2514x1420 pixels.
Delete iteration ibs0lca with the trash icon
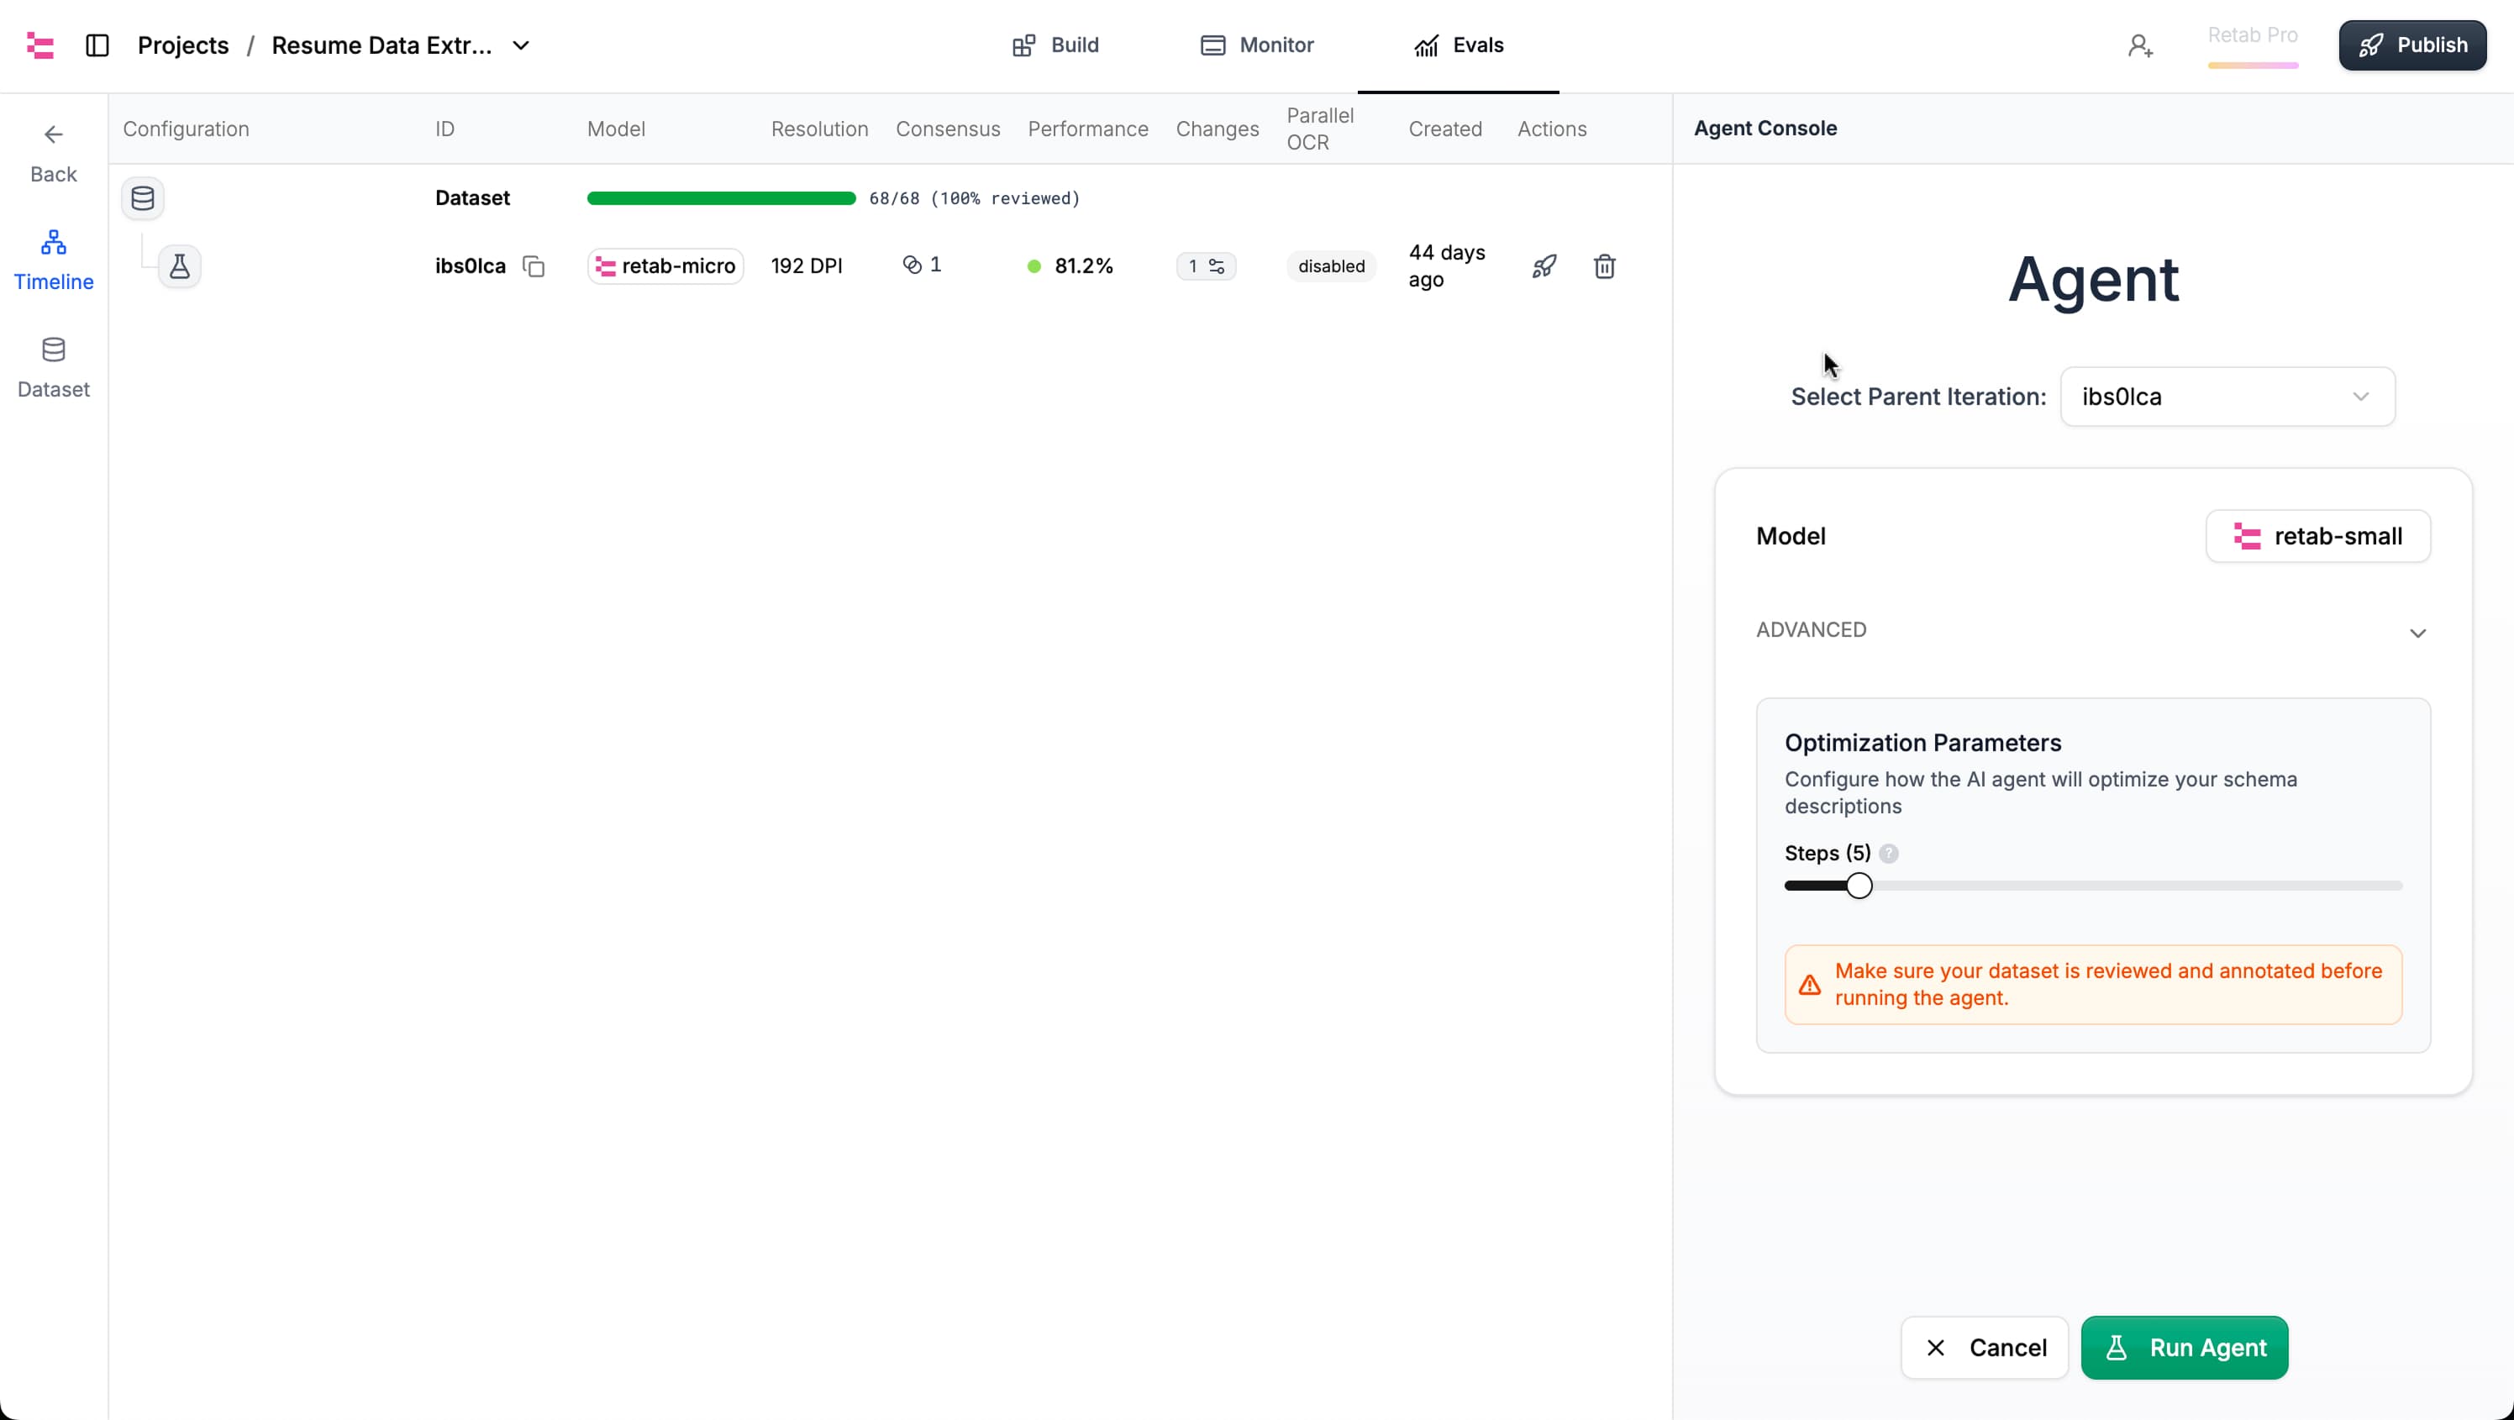click(1604, 266)
